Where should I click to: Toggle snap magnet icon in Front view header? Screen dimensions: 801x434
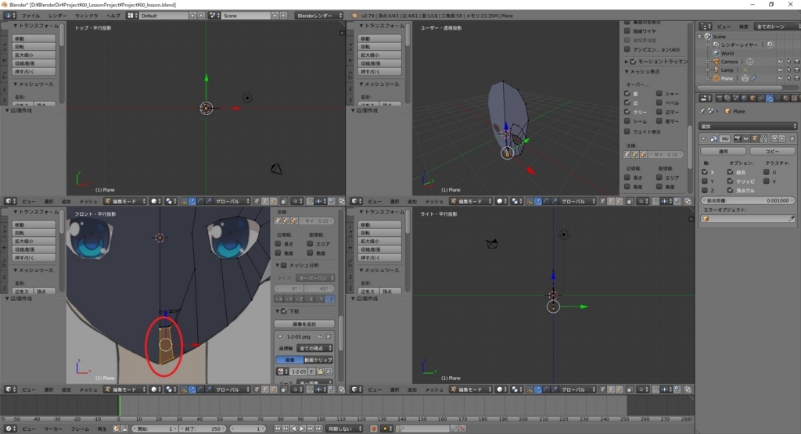click(310, 389)
